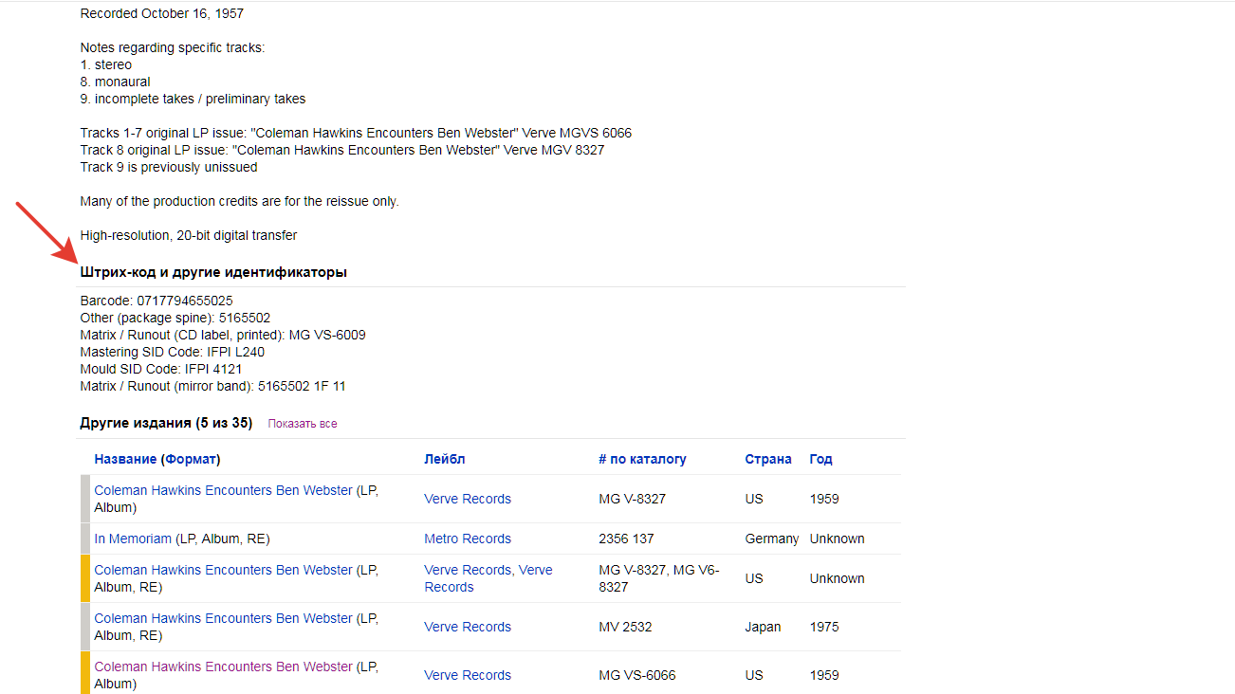
Task: Select the catalog number 'MV 2532'
Action: click(626, 627)
